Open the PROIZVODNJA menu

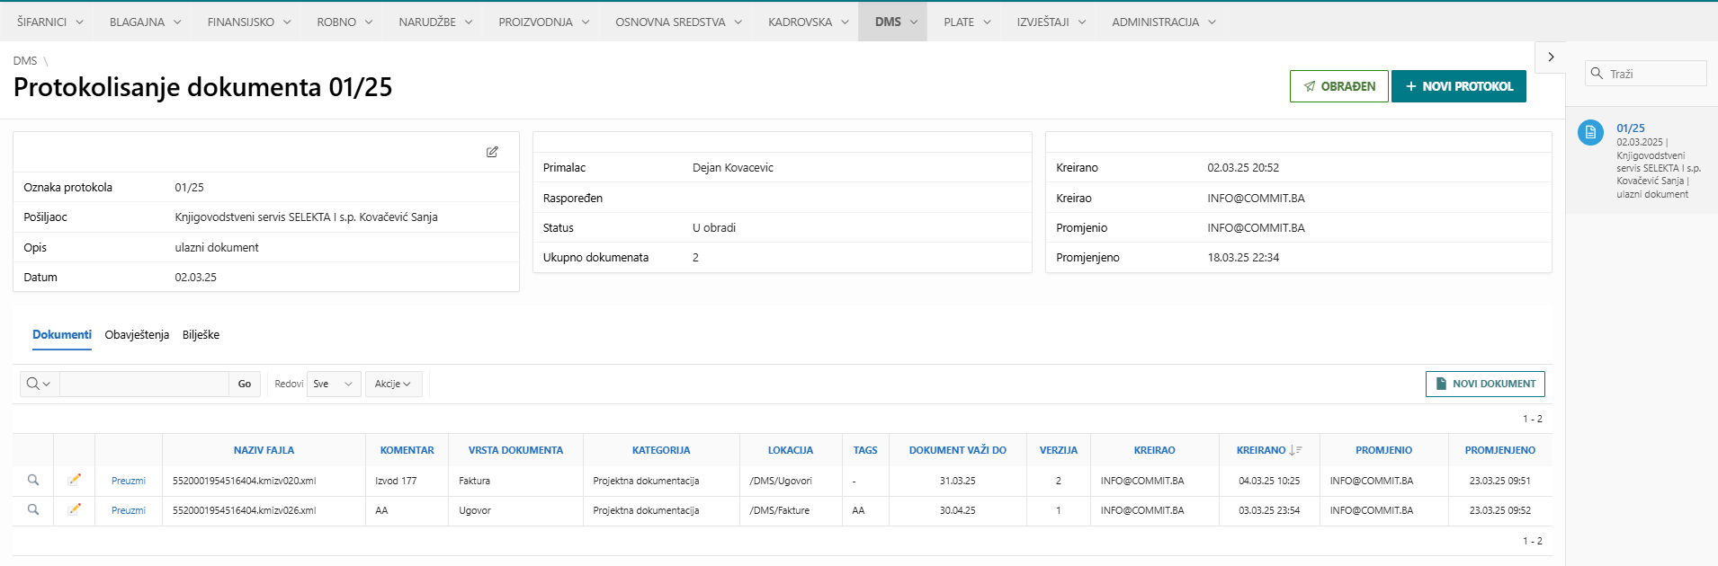coord(543,22)
